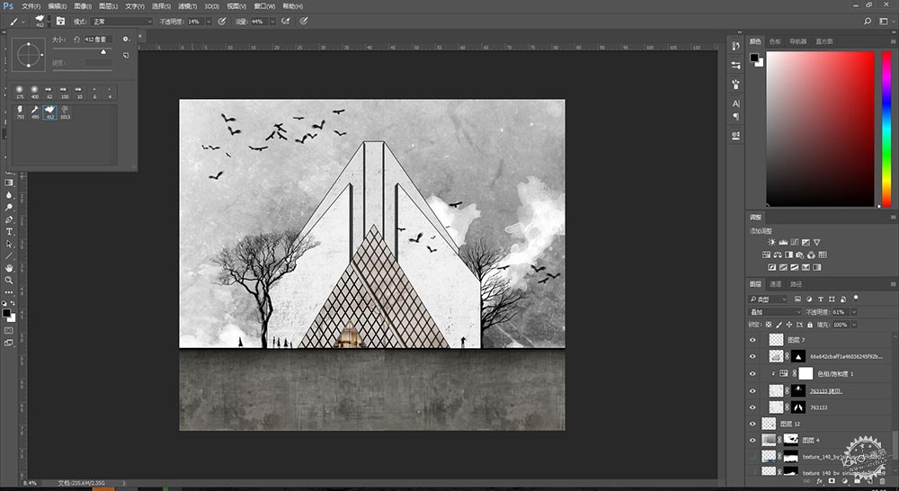Open layer 填充 100% dropdown arrow
Image resolution: width=899 pixels, height=491 pixels.
point(854,325)
